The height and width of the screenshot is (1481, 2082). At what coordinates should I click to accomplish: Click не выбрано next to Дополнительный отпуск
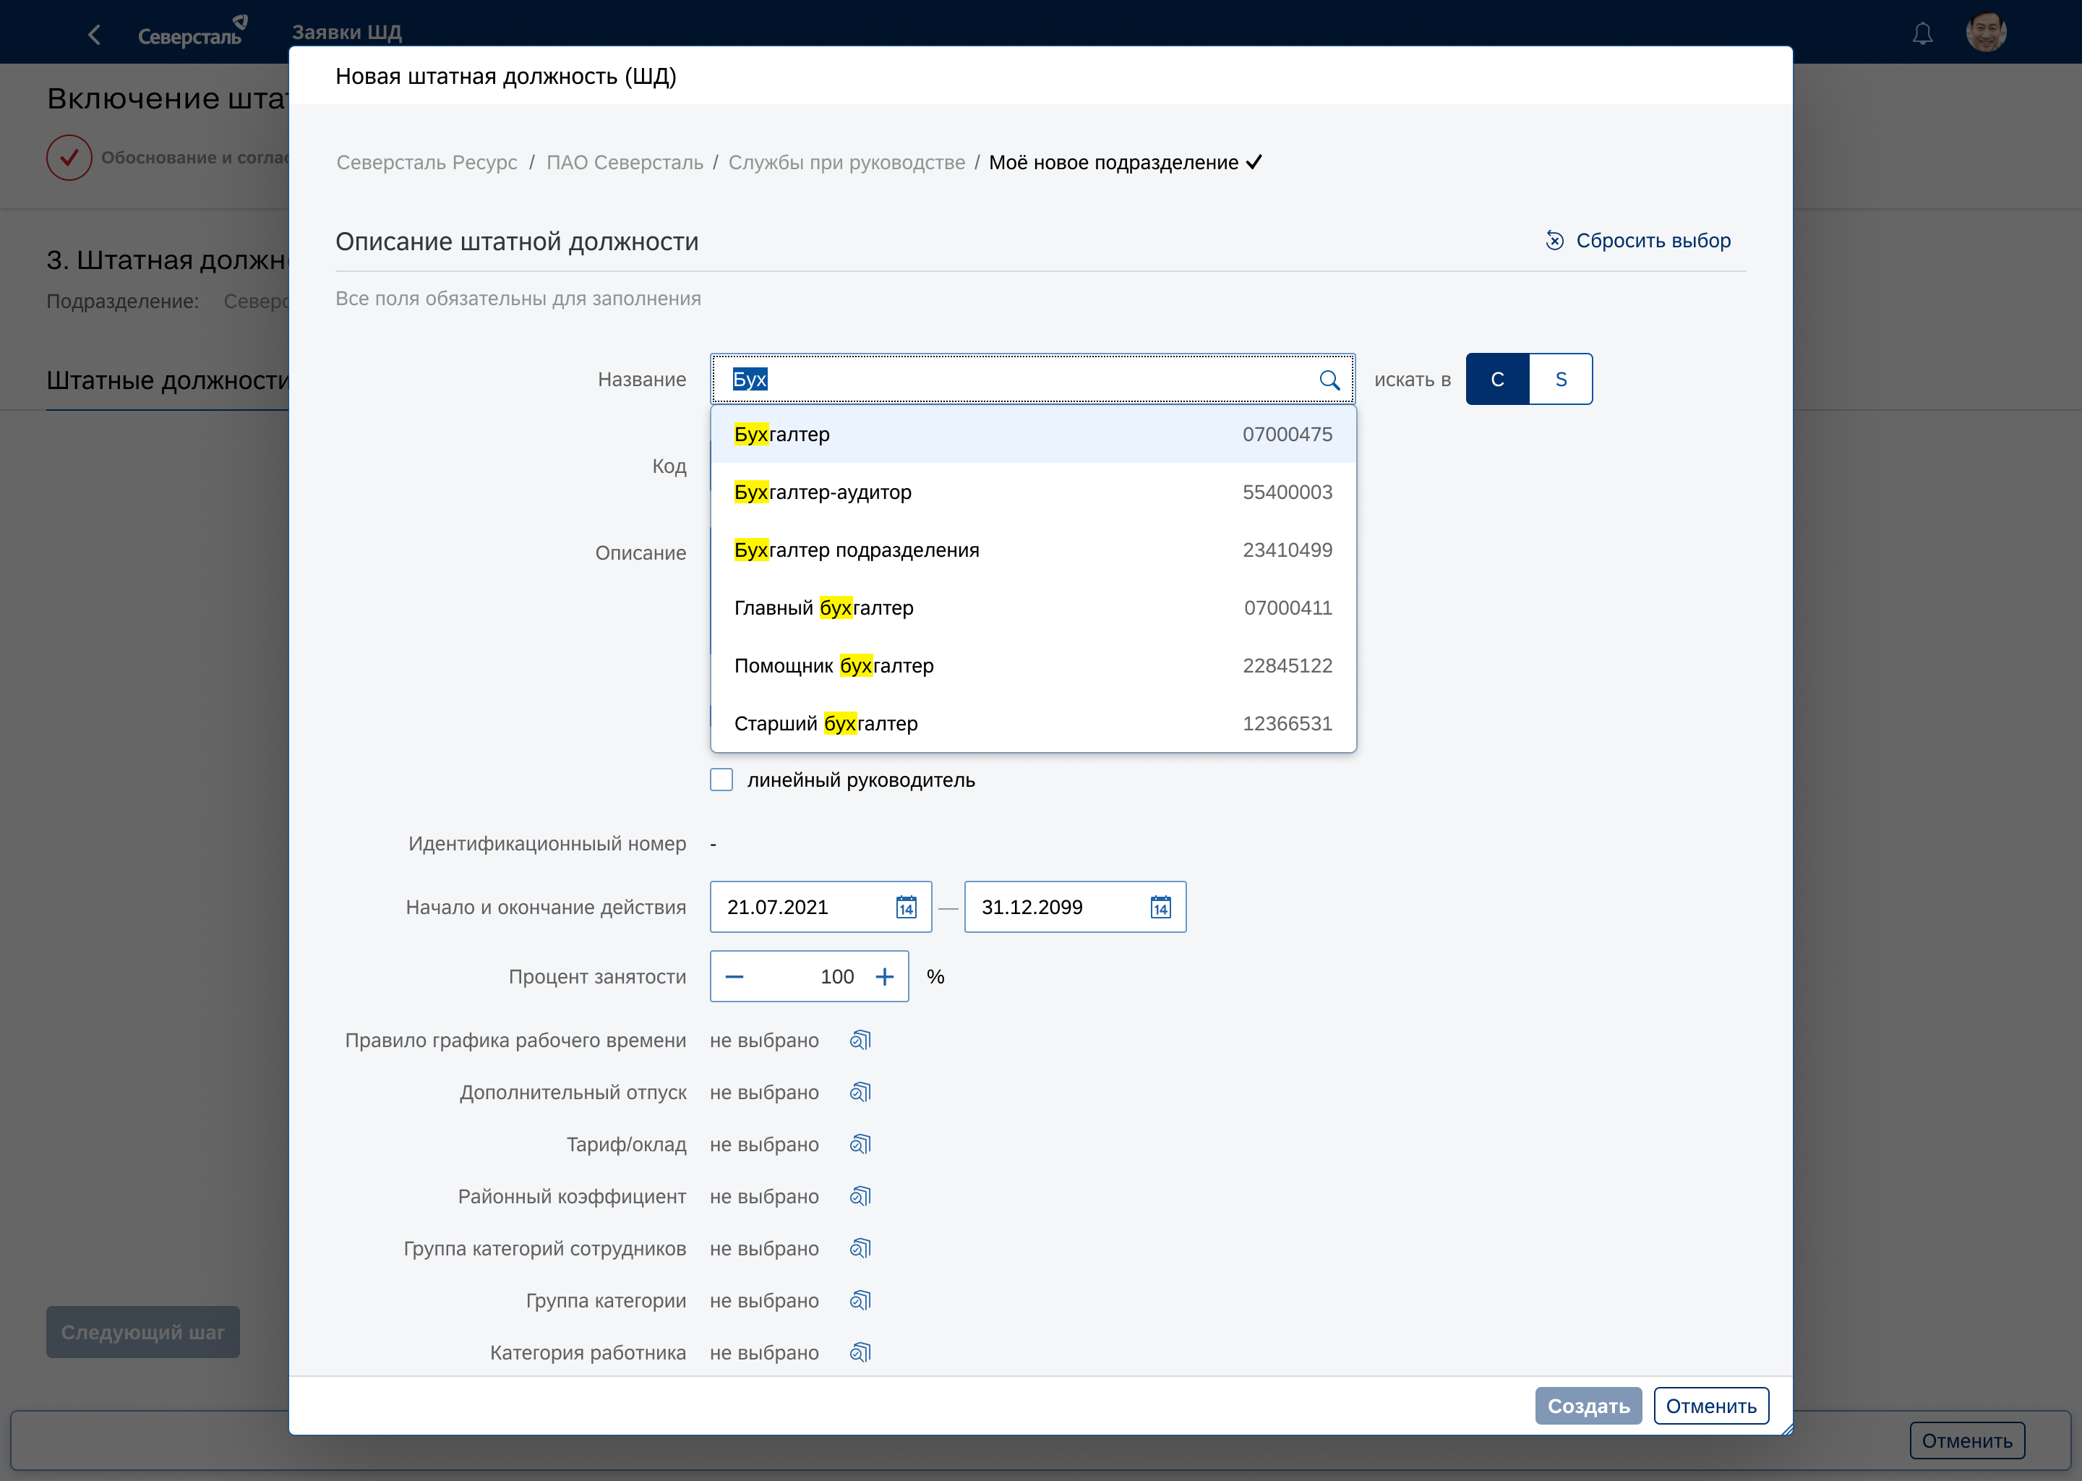click(x=765, y=1093)
